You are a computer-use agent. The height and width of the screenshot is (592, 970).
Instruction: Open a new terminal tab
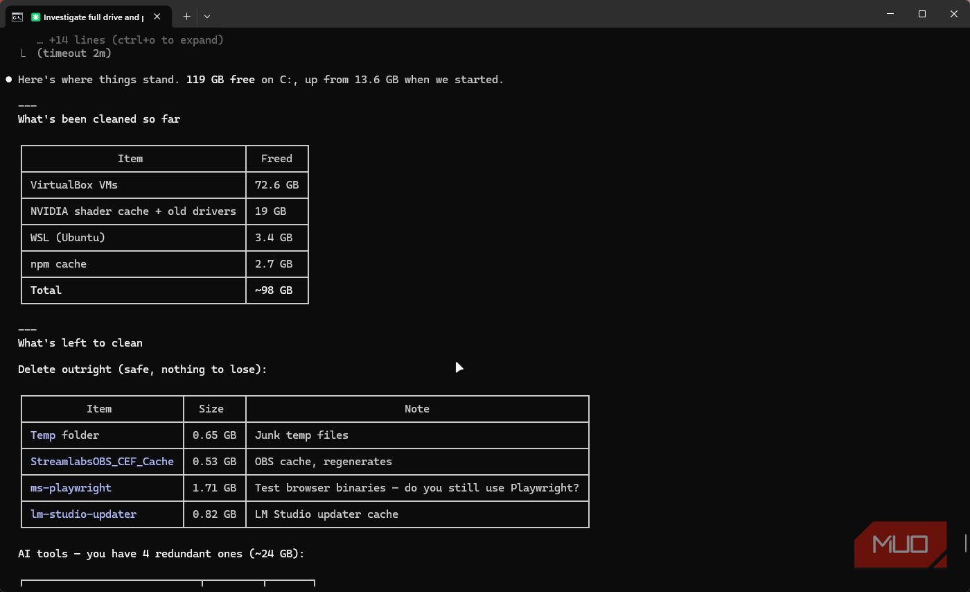tap(186, 17)
